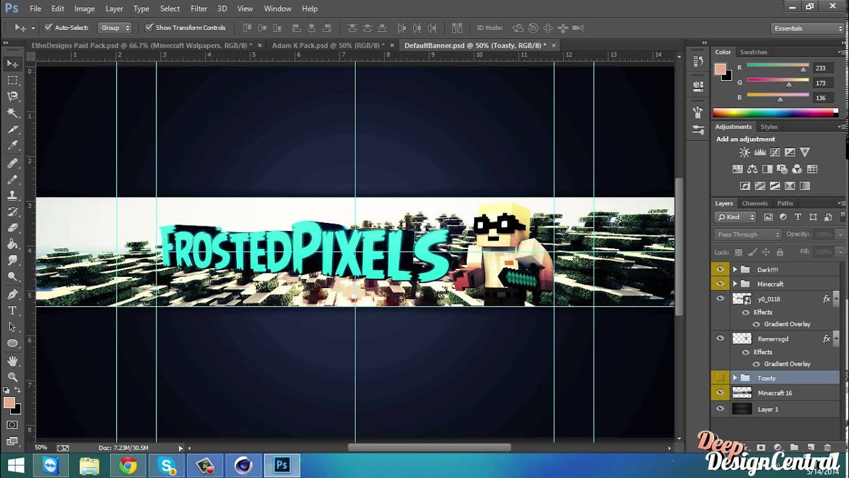
Task: Open Google Chrome from the taskbar
Action: [128, 465]
